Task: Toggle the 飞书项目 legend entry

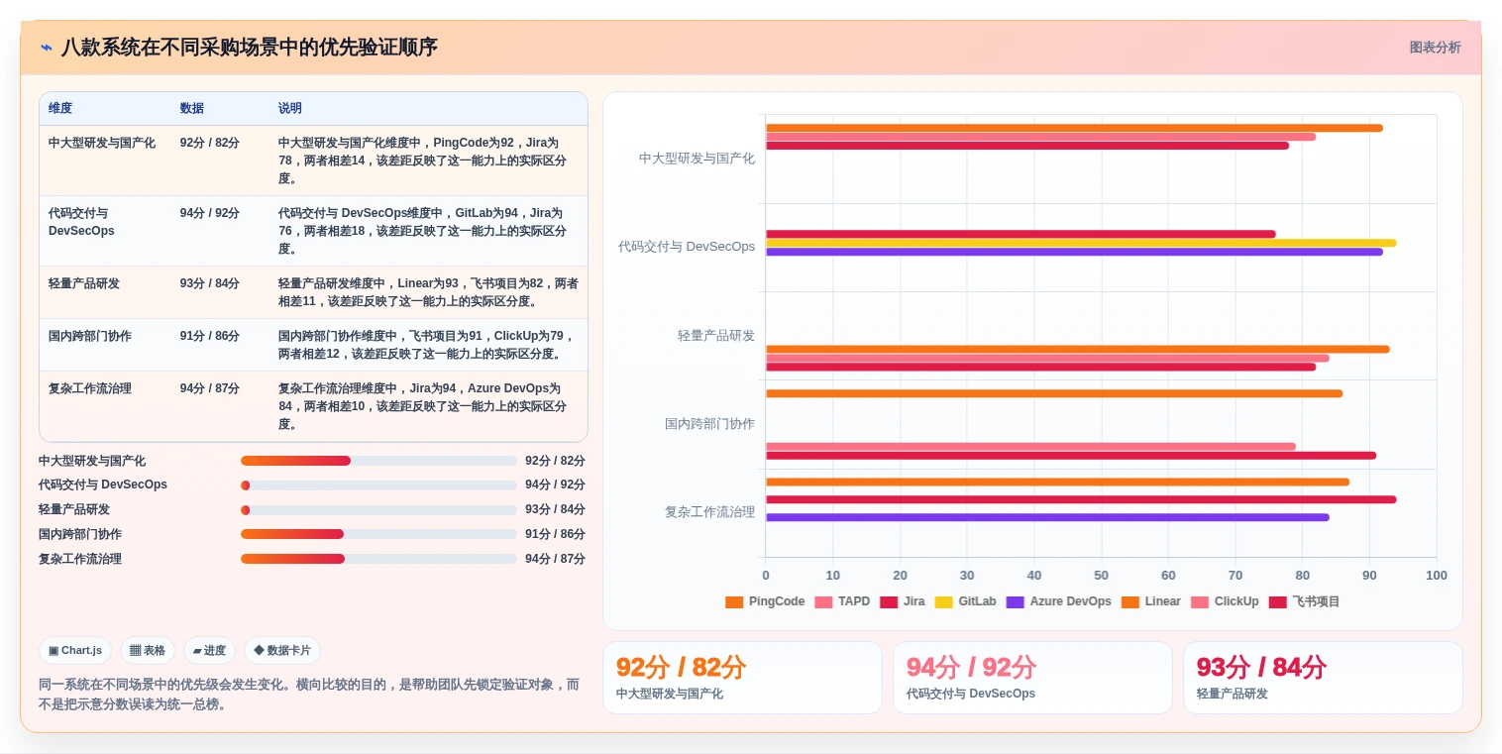Action: [x=1304, y=602]
